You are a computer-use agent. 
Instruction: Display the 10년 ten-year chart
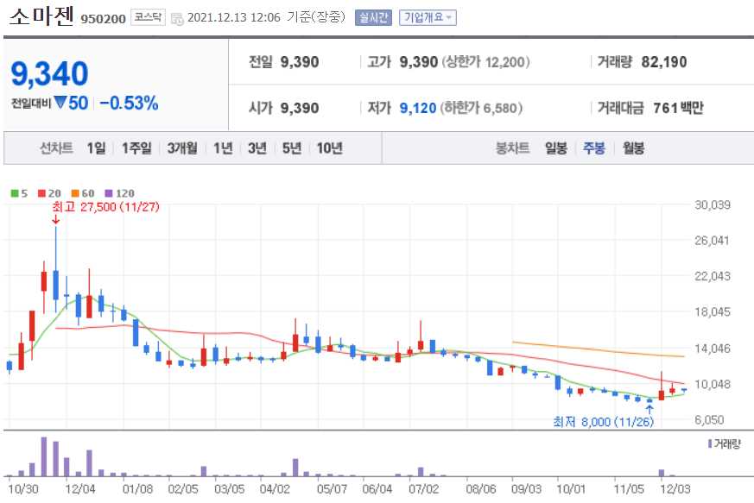tap(326, 148)
